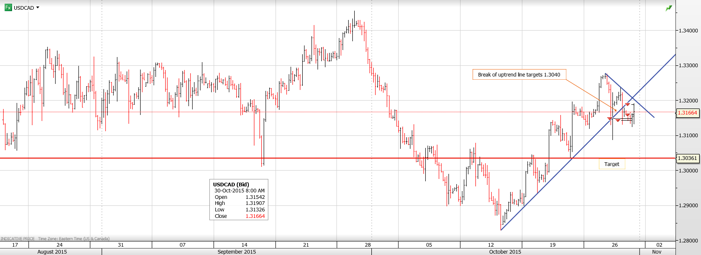The width and height of the screenshot is (701, 255).
Task: Select the leftmost red triangle marker on uptrend line
Action: [610, 119]
